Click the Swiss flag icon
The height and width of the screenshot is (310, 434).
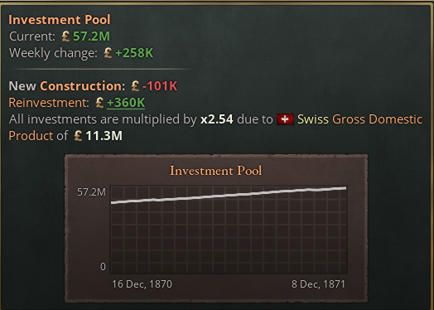pyautogui.click(x=285, y=119)
